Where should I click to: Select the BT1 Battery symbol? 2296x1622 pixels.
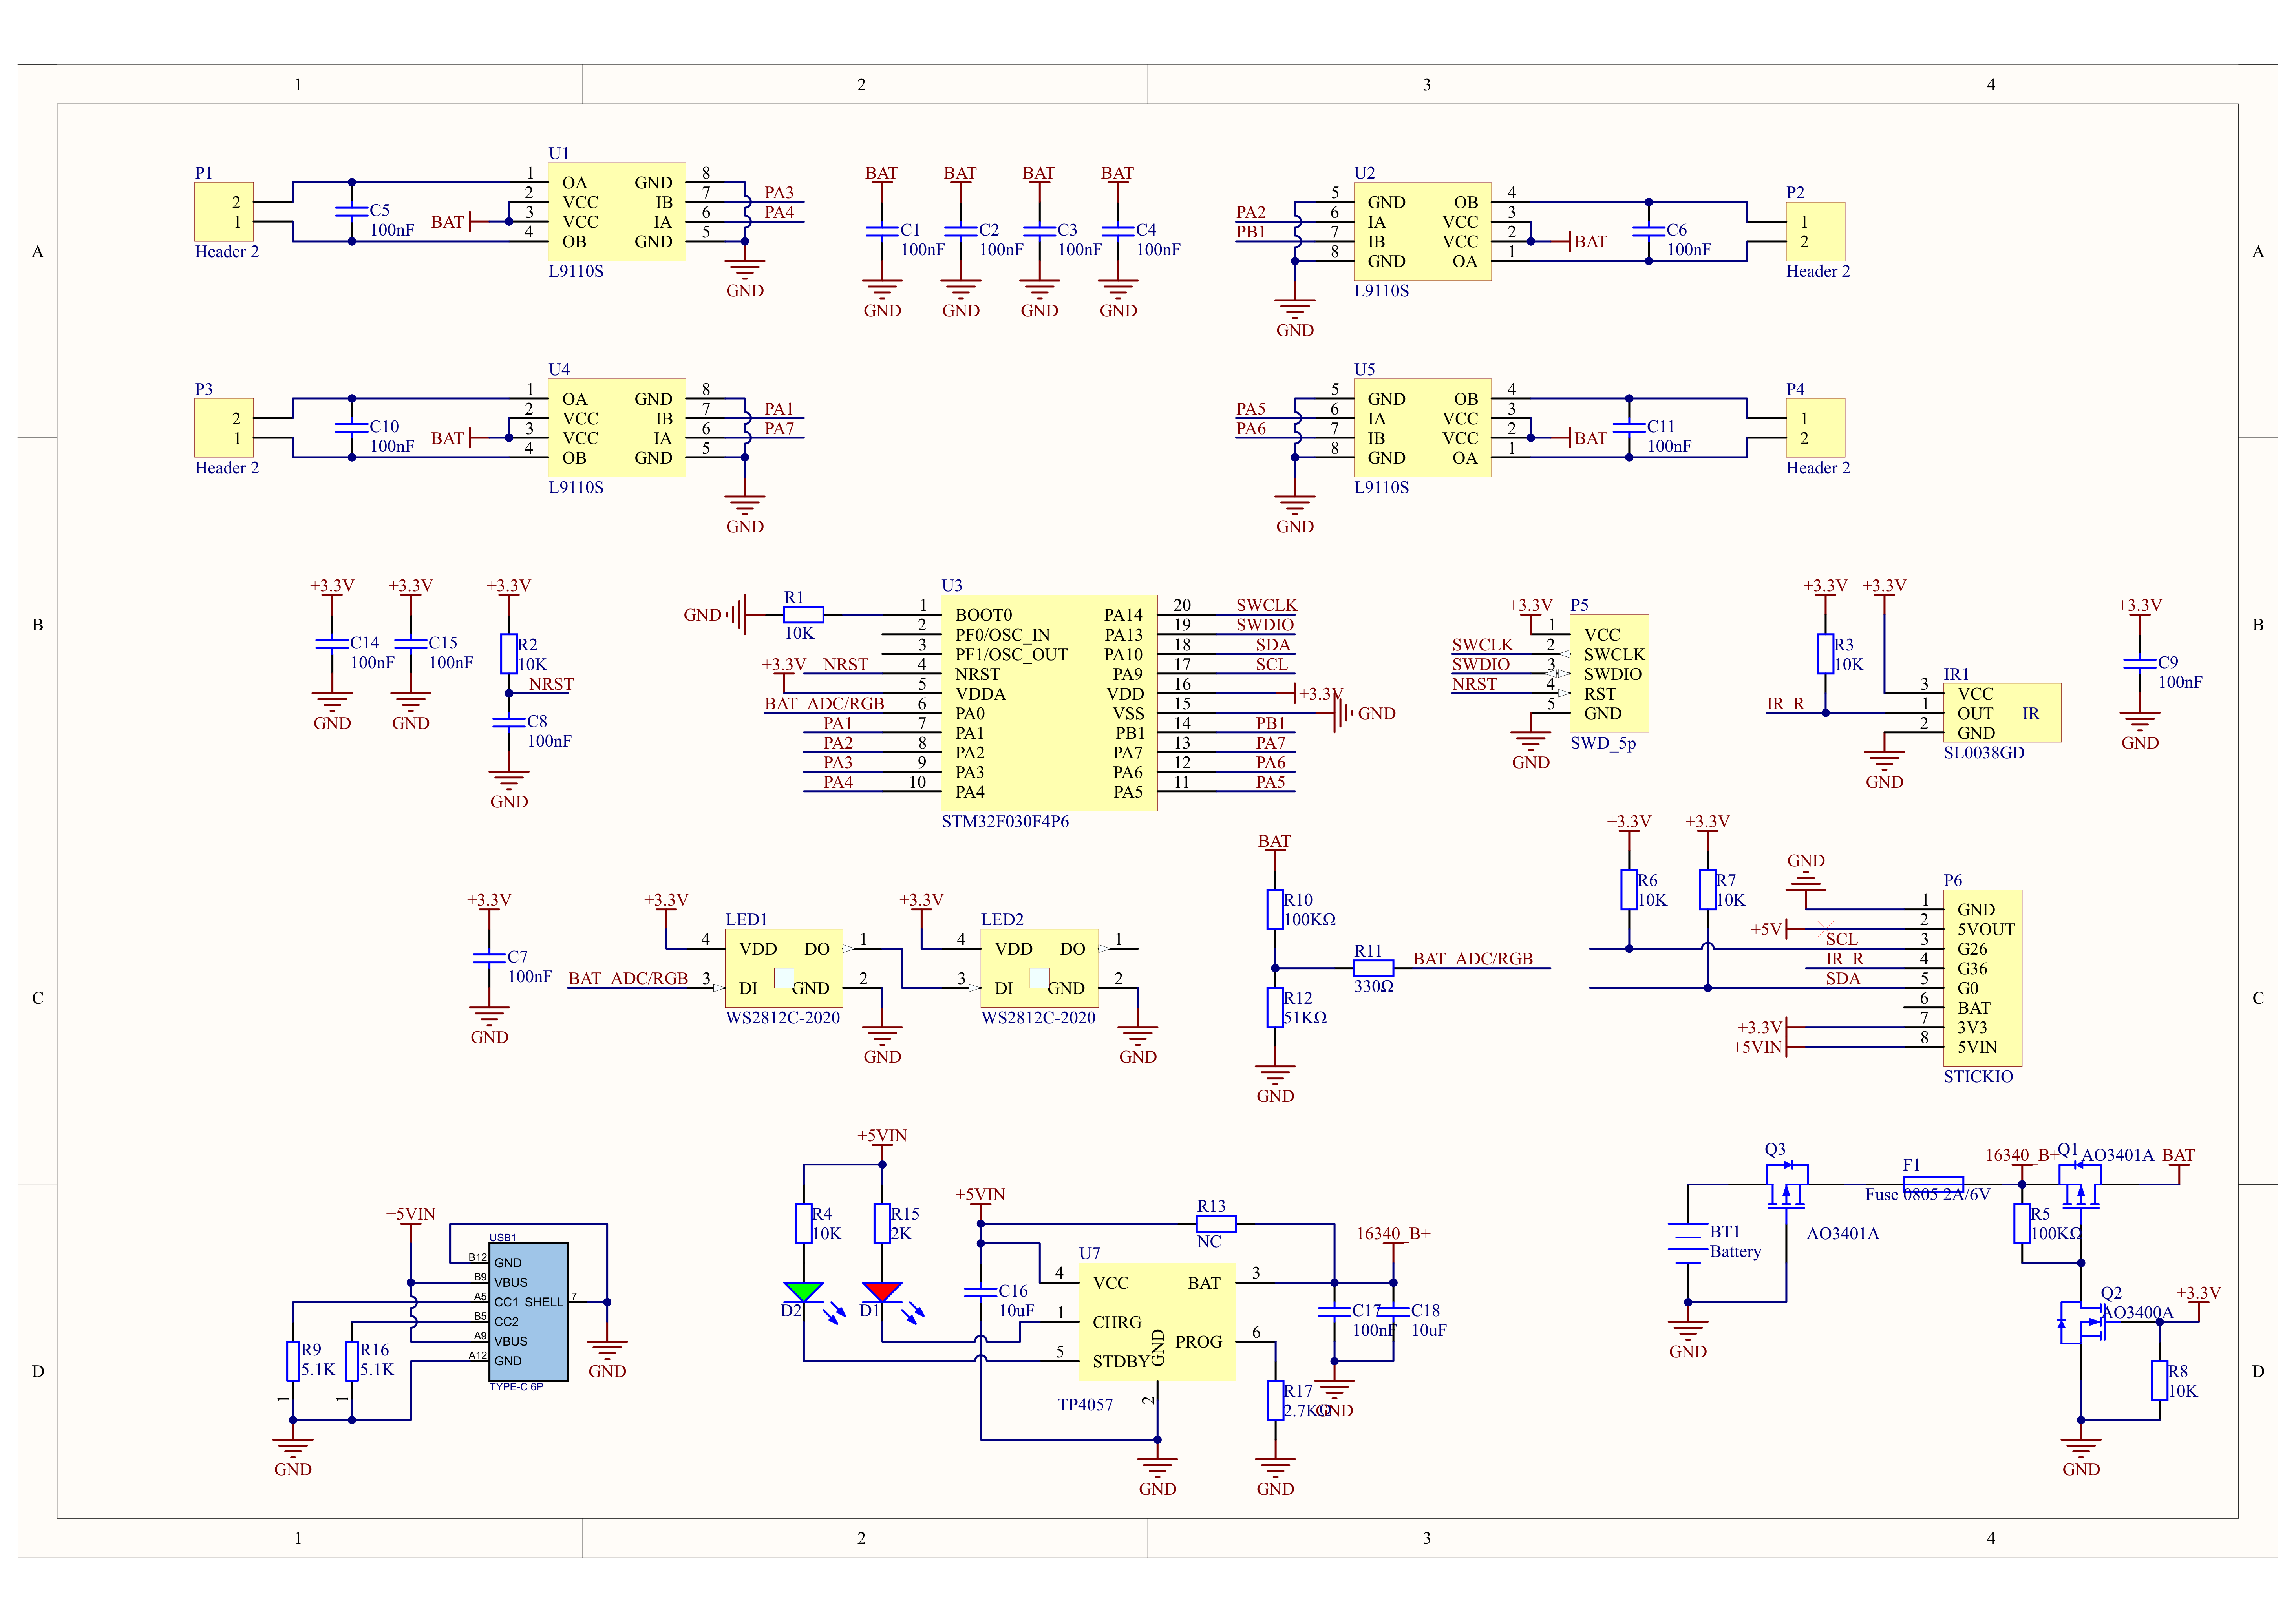point(1688,1243)
